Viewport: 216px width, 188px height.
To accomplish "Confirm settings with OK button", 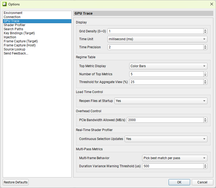I will pos(179,182).
